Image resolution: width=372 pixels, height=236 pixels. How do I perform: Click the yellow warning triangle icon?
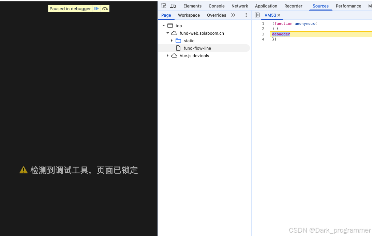24,170
